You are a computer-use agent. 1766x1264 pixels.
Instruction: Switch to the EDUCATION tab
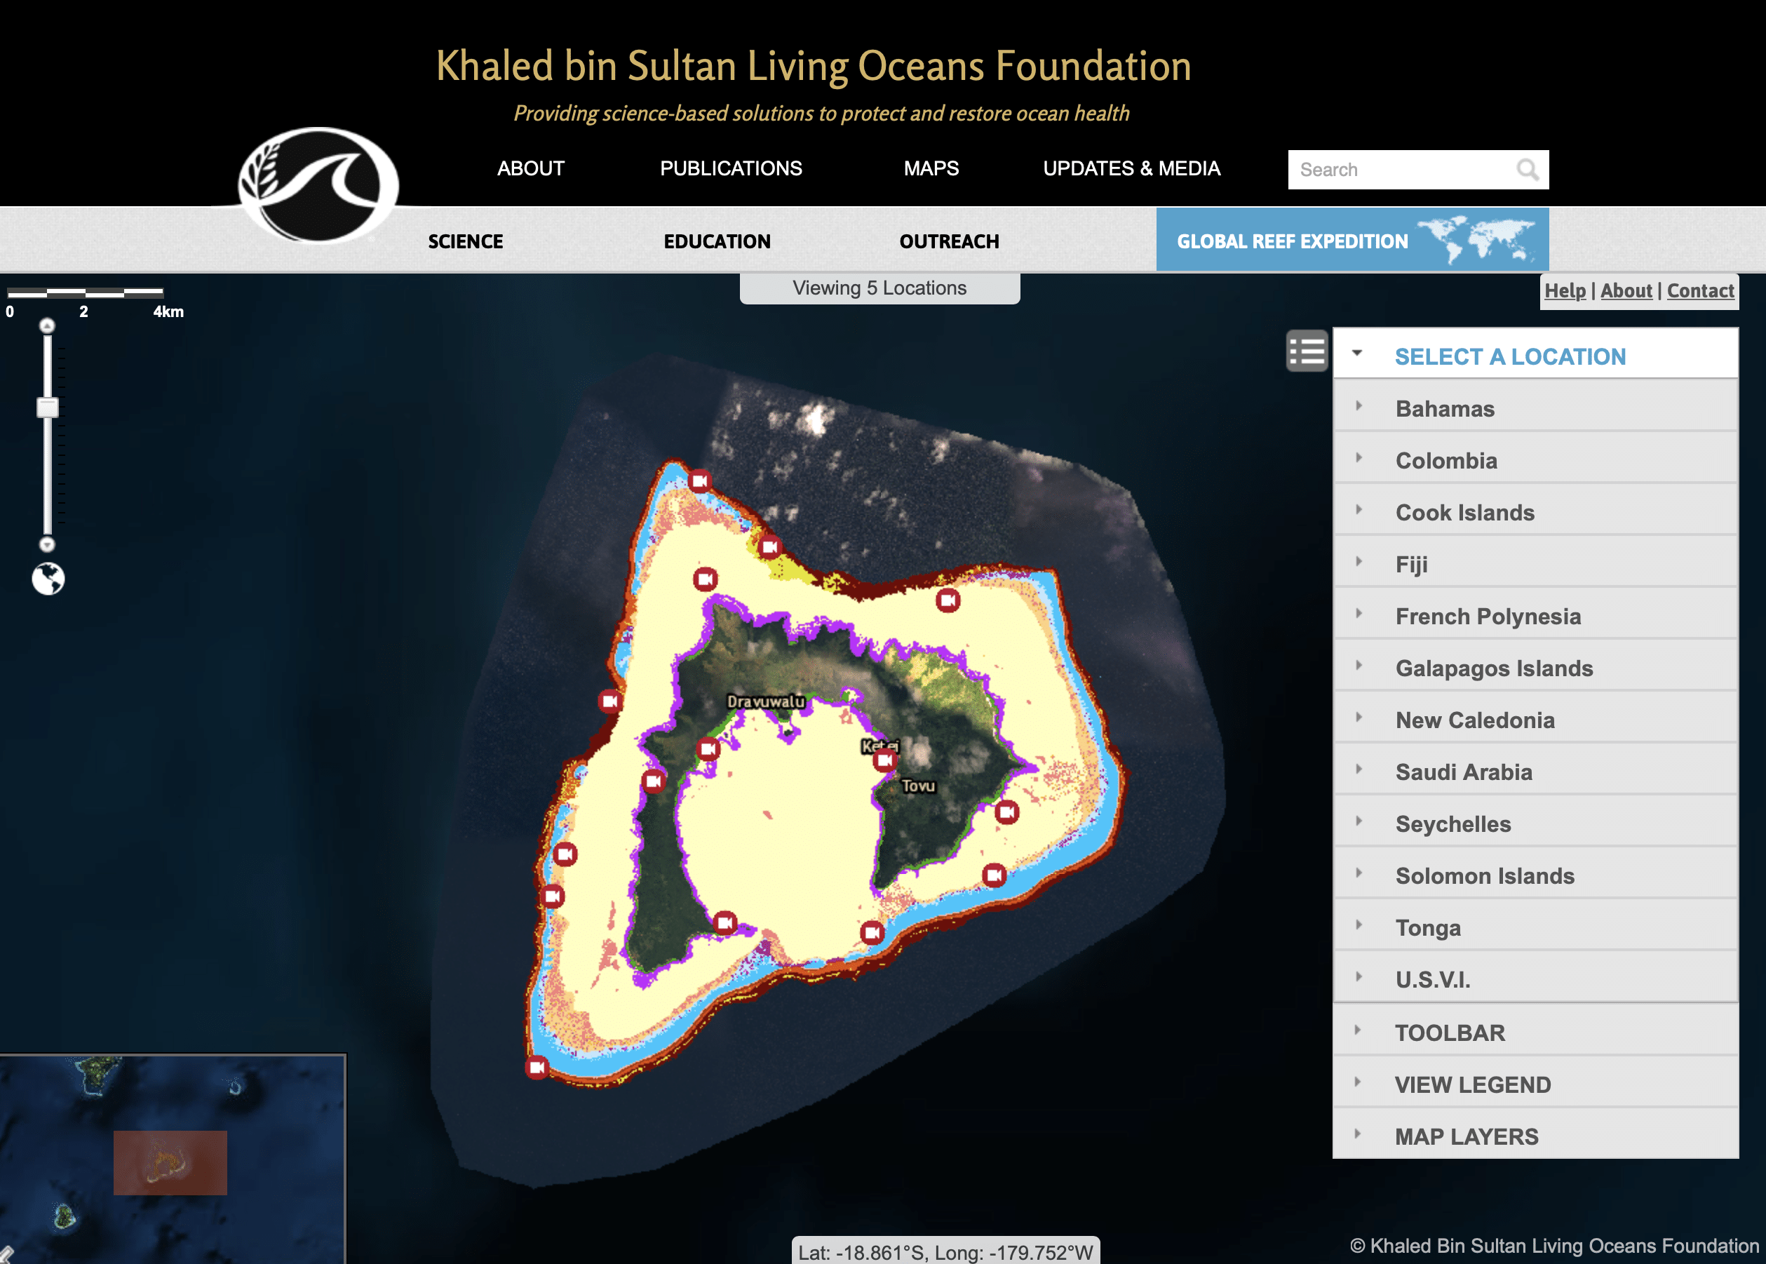click(x=717, y=241)
